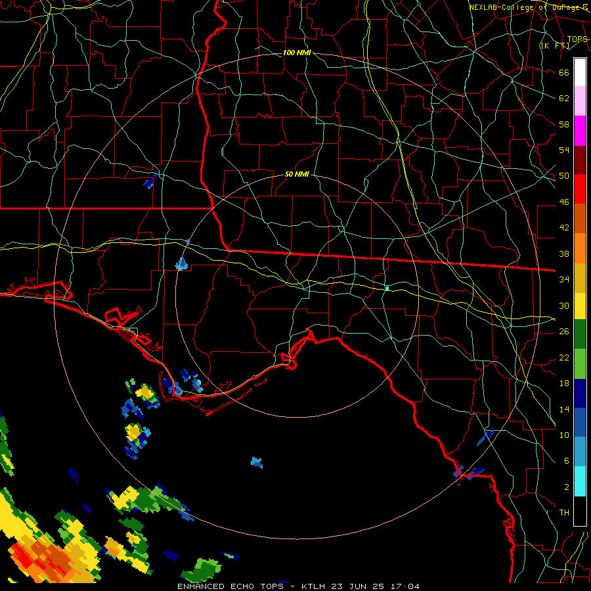Pick the navy blue legend swatch
The image size is (591, 591).
580,393
